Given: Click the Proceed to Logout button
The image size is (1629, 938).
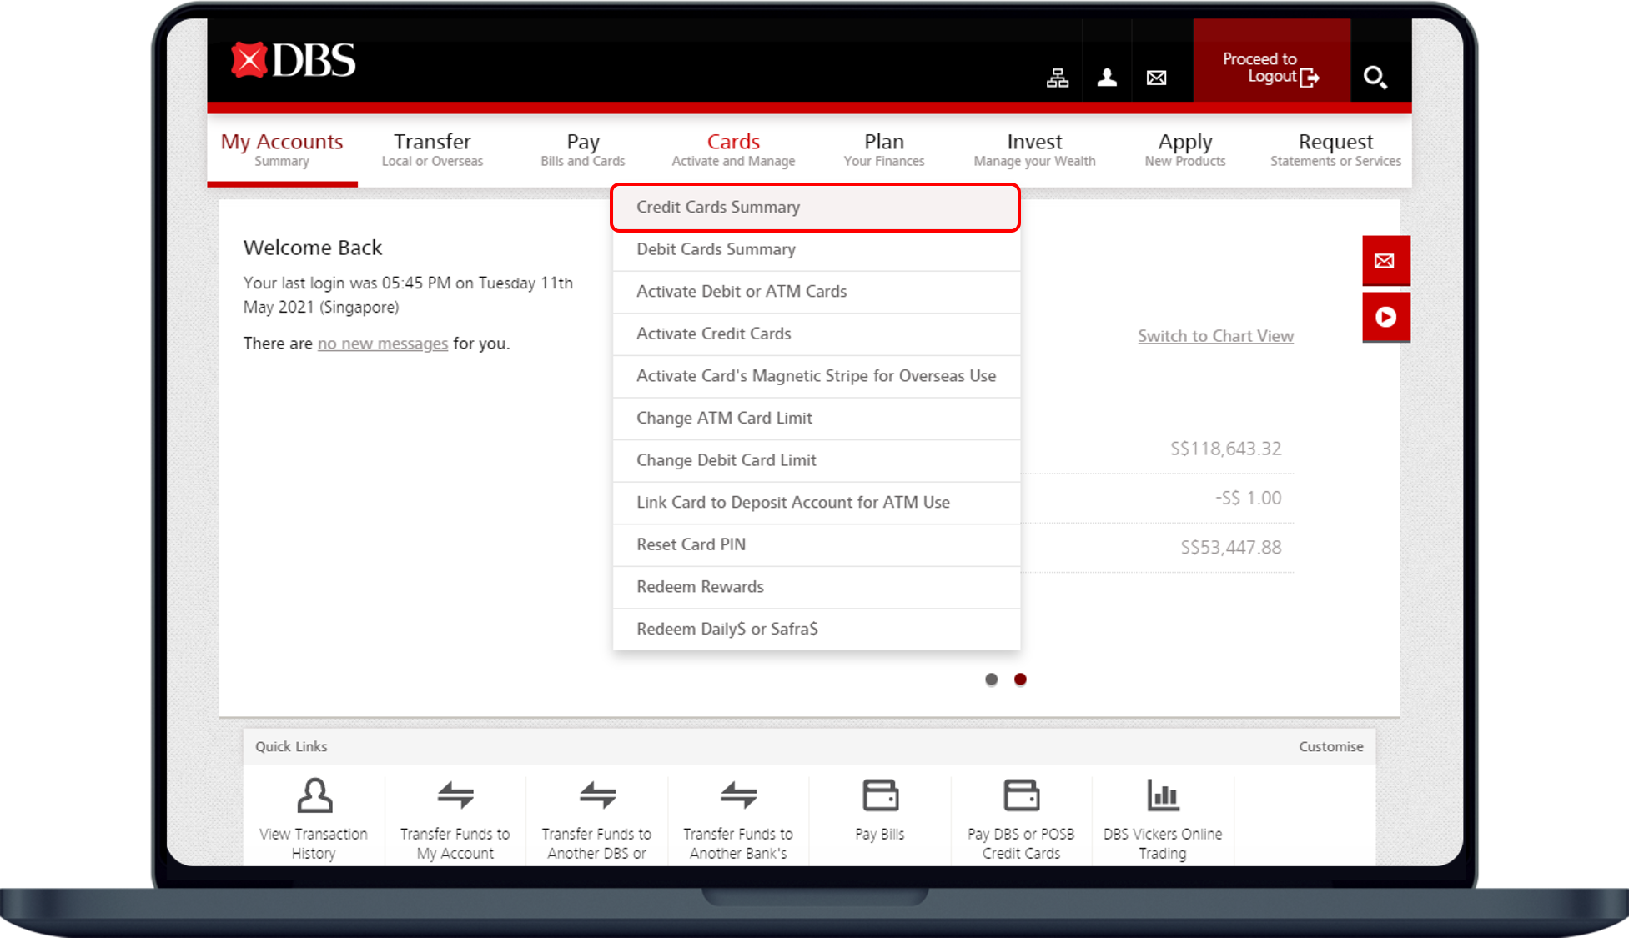Looking at the screenshot, I should 1271,60.
